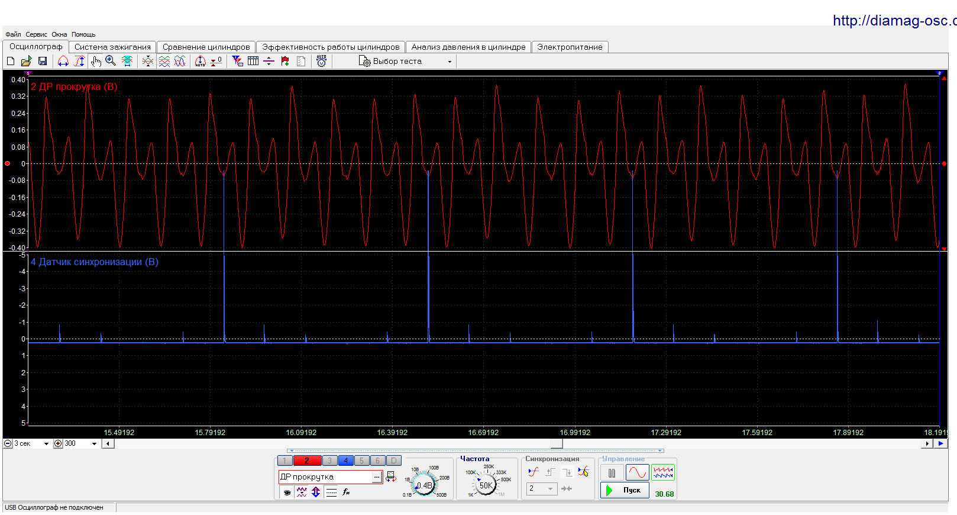This screenshot has width=957, height=515.
Task: Toggle channel 5 button
Action: tap(362, 461)
